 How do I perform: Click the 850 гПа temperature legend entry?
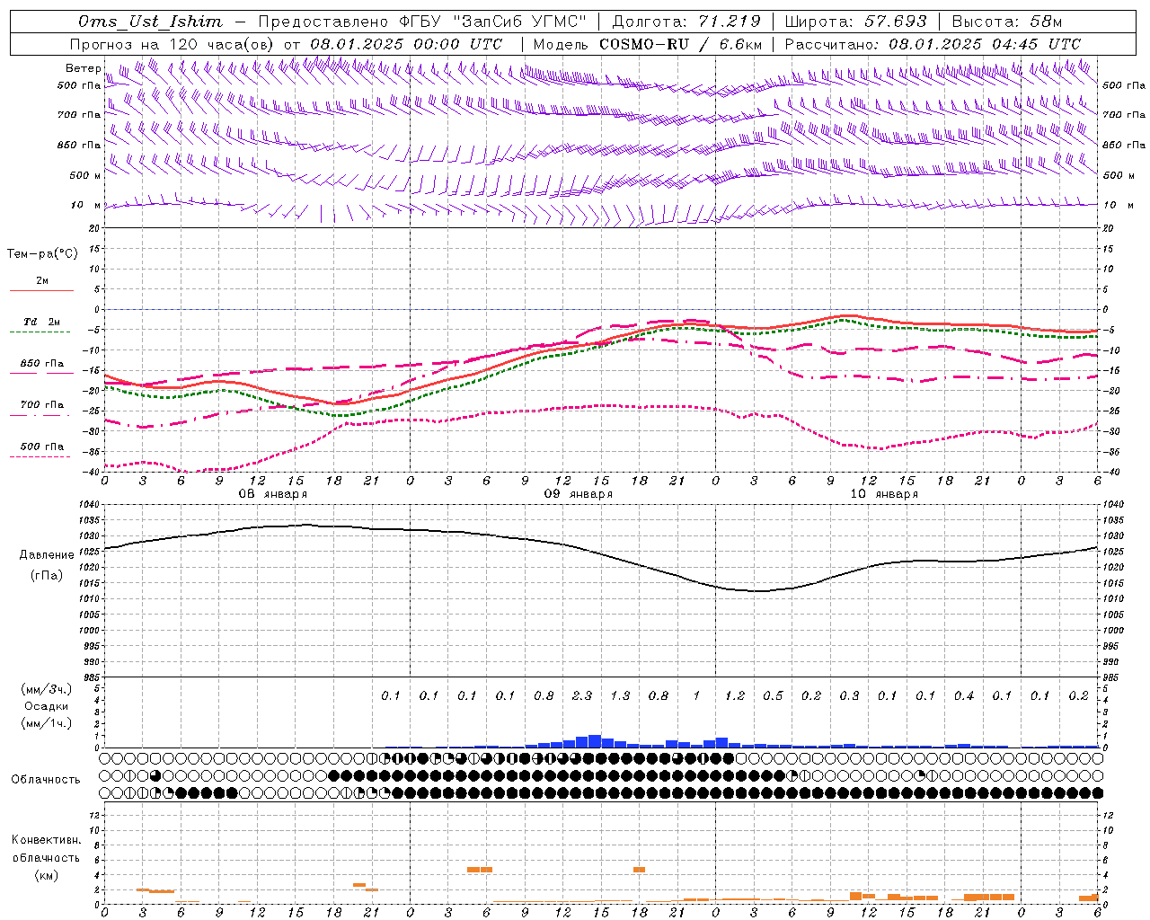pyautogui.click(x=42, y=364)
